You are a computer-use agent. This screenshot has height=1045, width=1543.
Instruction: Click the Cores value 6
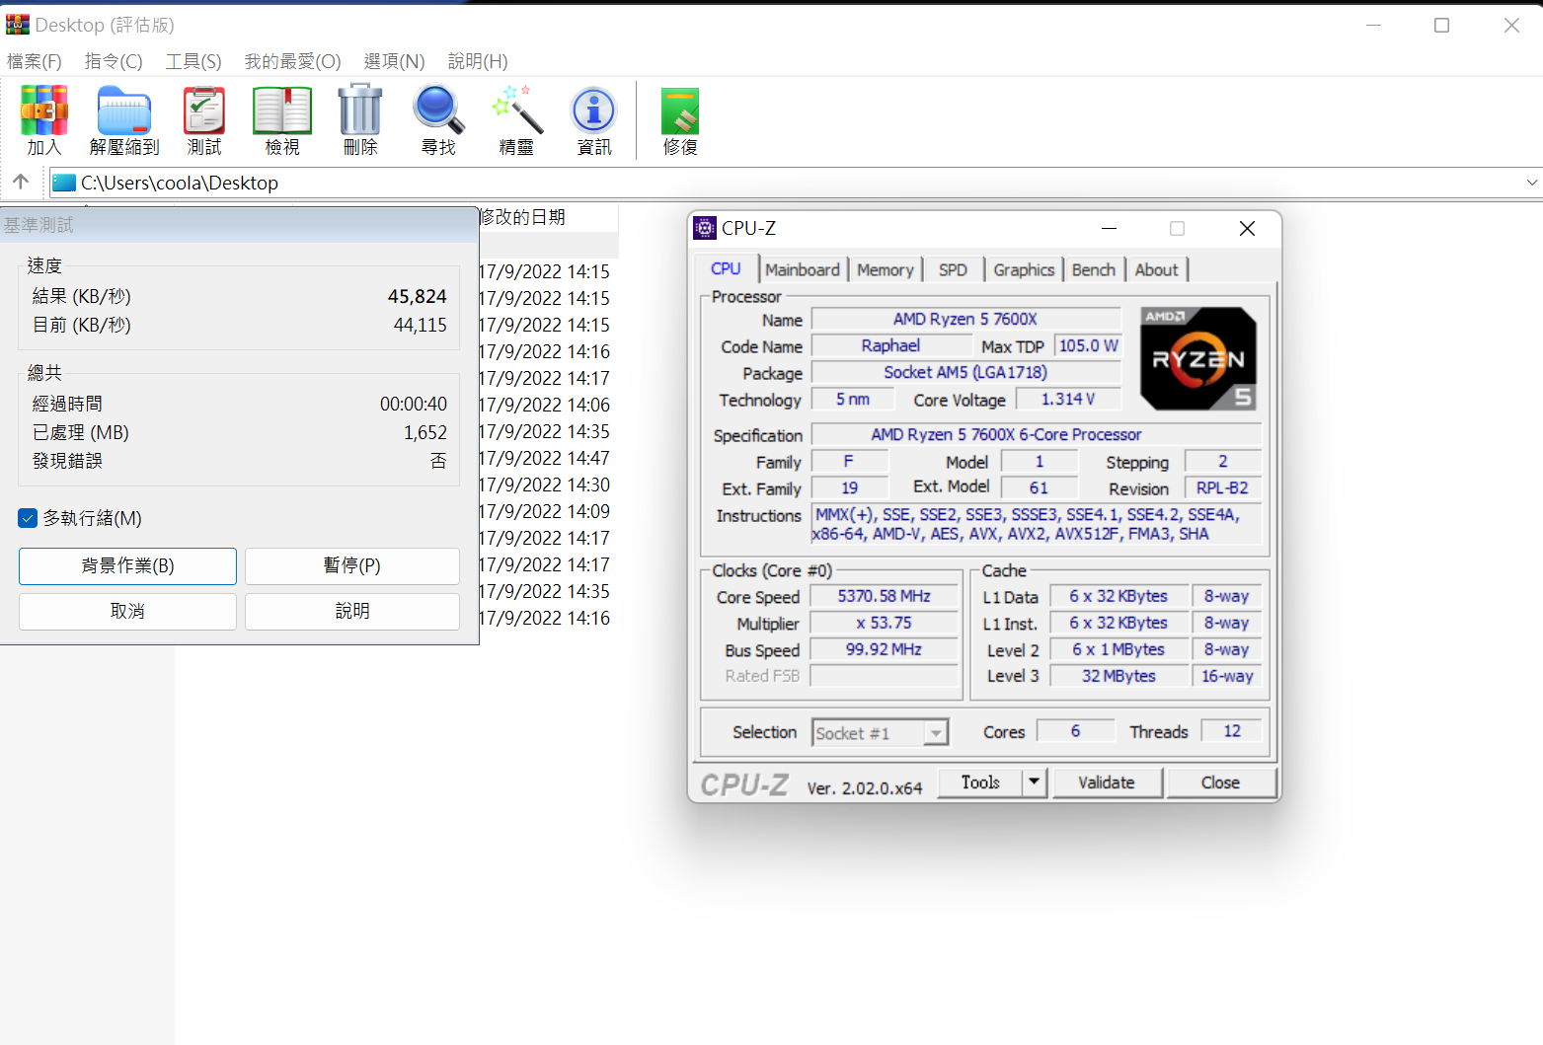1075,730
